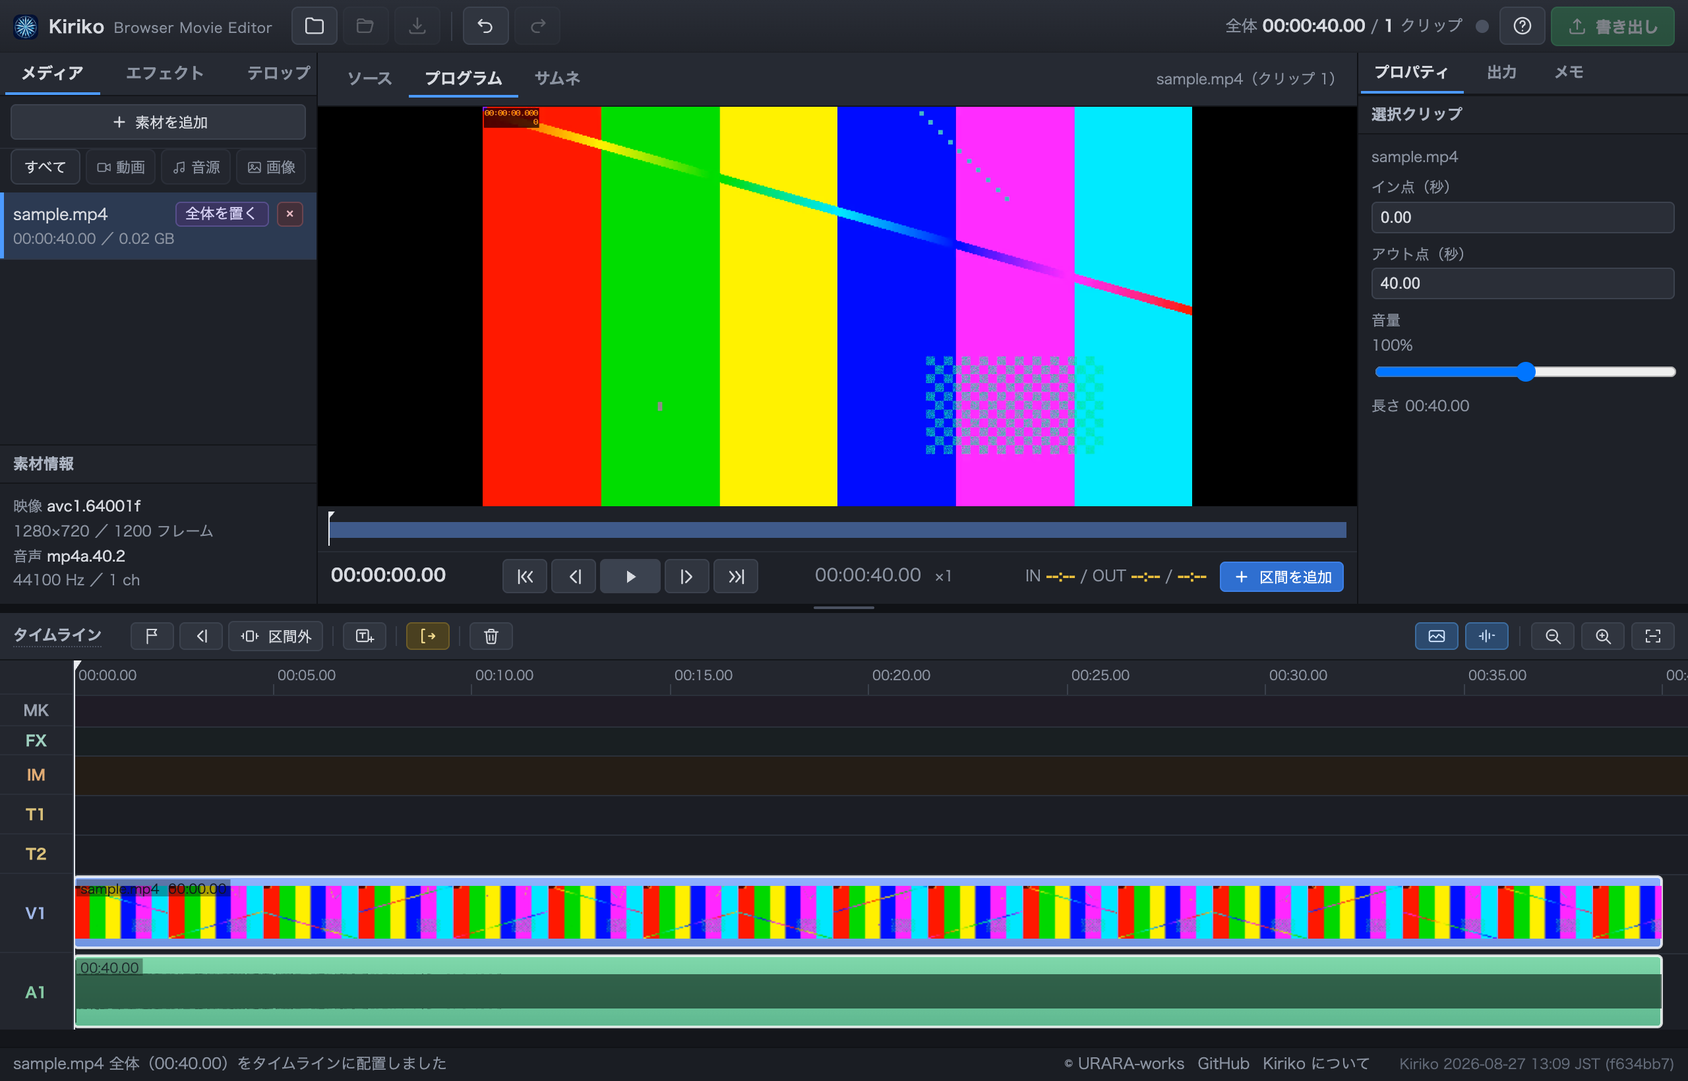Select the sample.mp4 clip on V1 track
This screenshot has height=1081, width=1688.
point(868,912)
